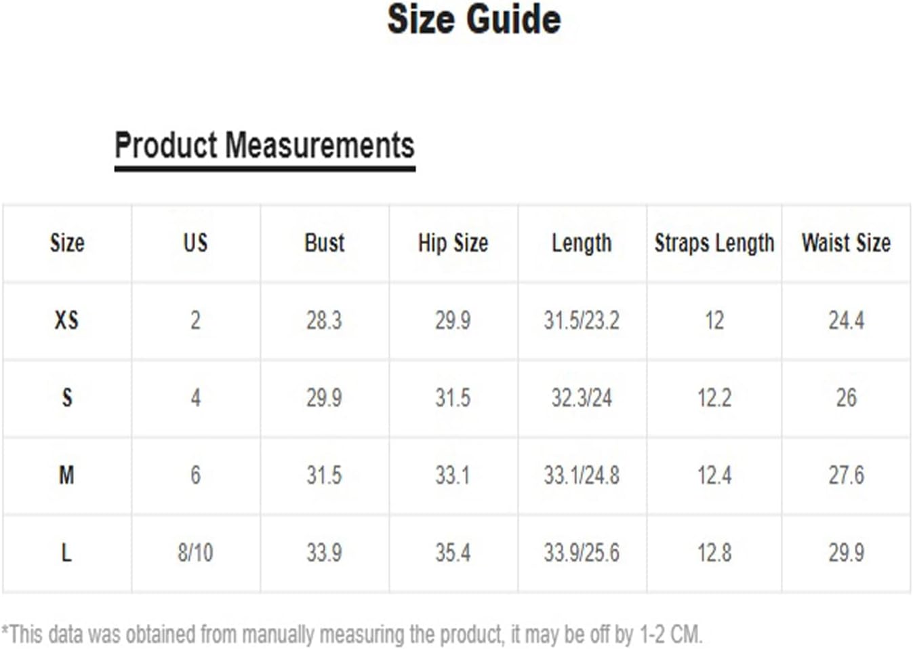Screen dimensions: 913x649
Task: Click the Size Guide title
Action: (x=474, y=20)
